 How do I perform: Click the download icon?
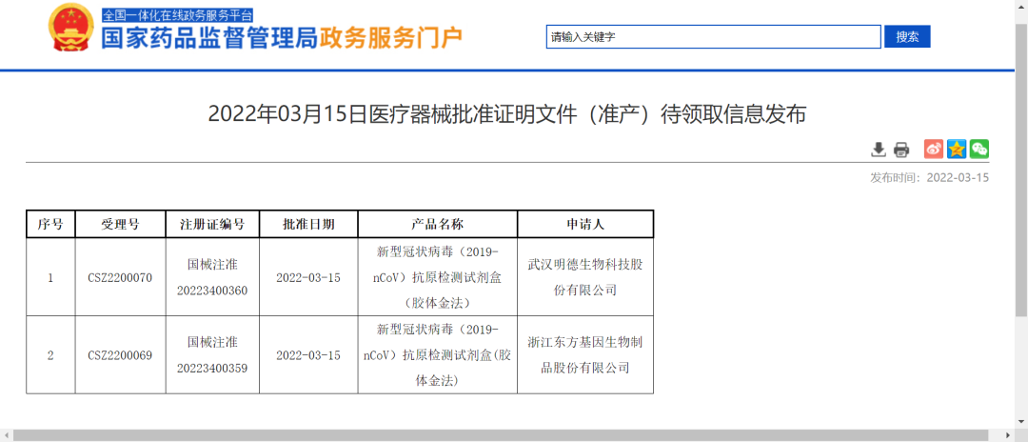[878, 150]
